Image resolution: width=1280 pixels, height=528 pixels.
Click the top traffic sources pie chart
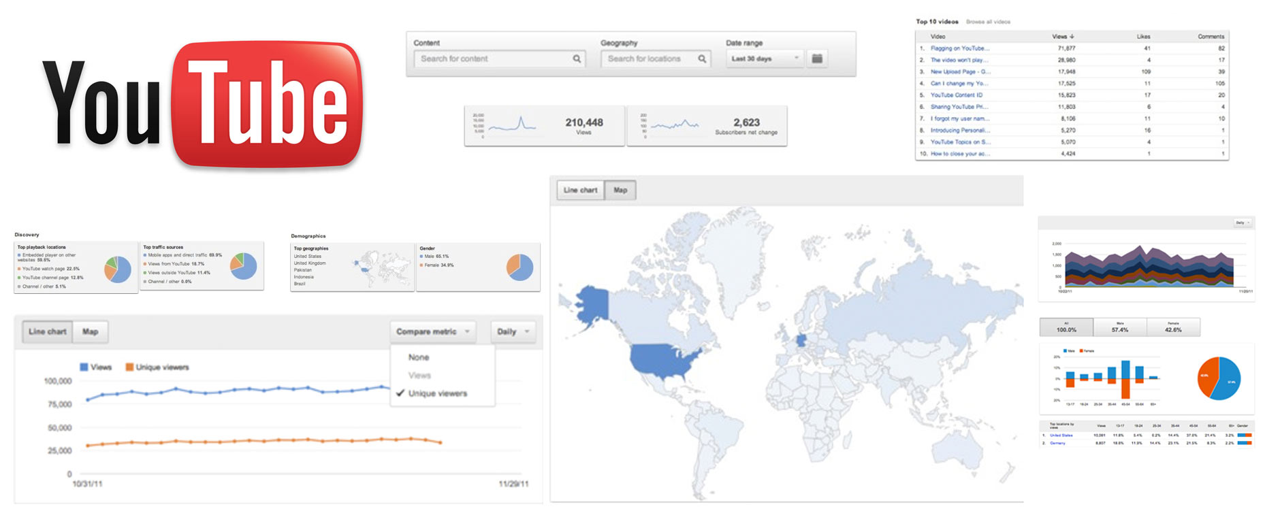click(x=244, y=266)
